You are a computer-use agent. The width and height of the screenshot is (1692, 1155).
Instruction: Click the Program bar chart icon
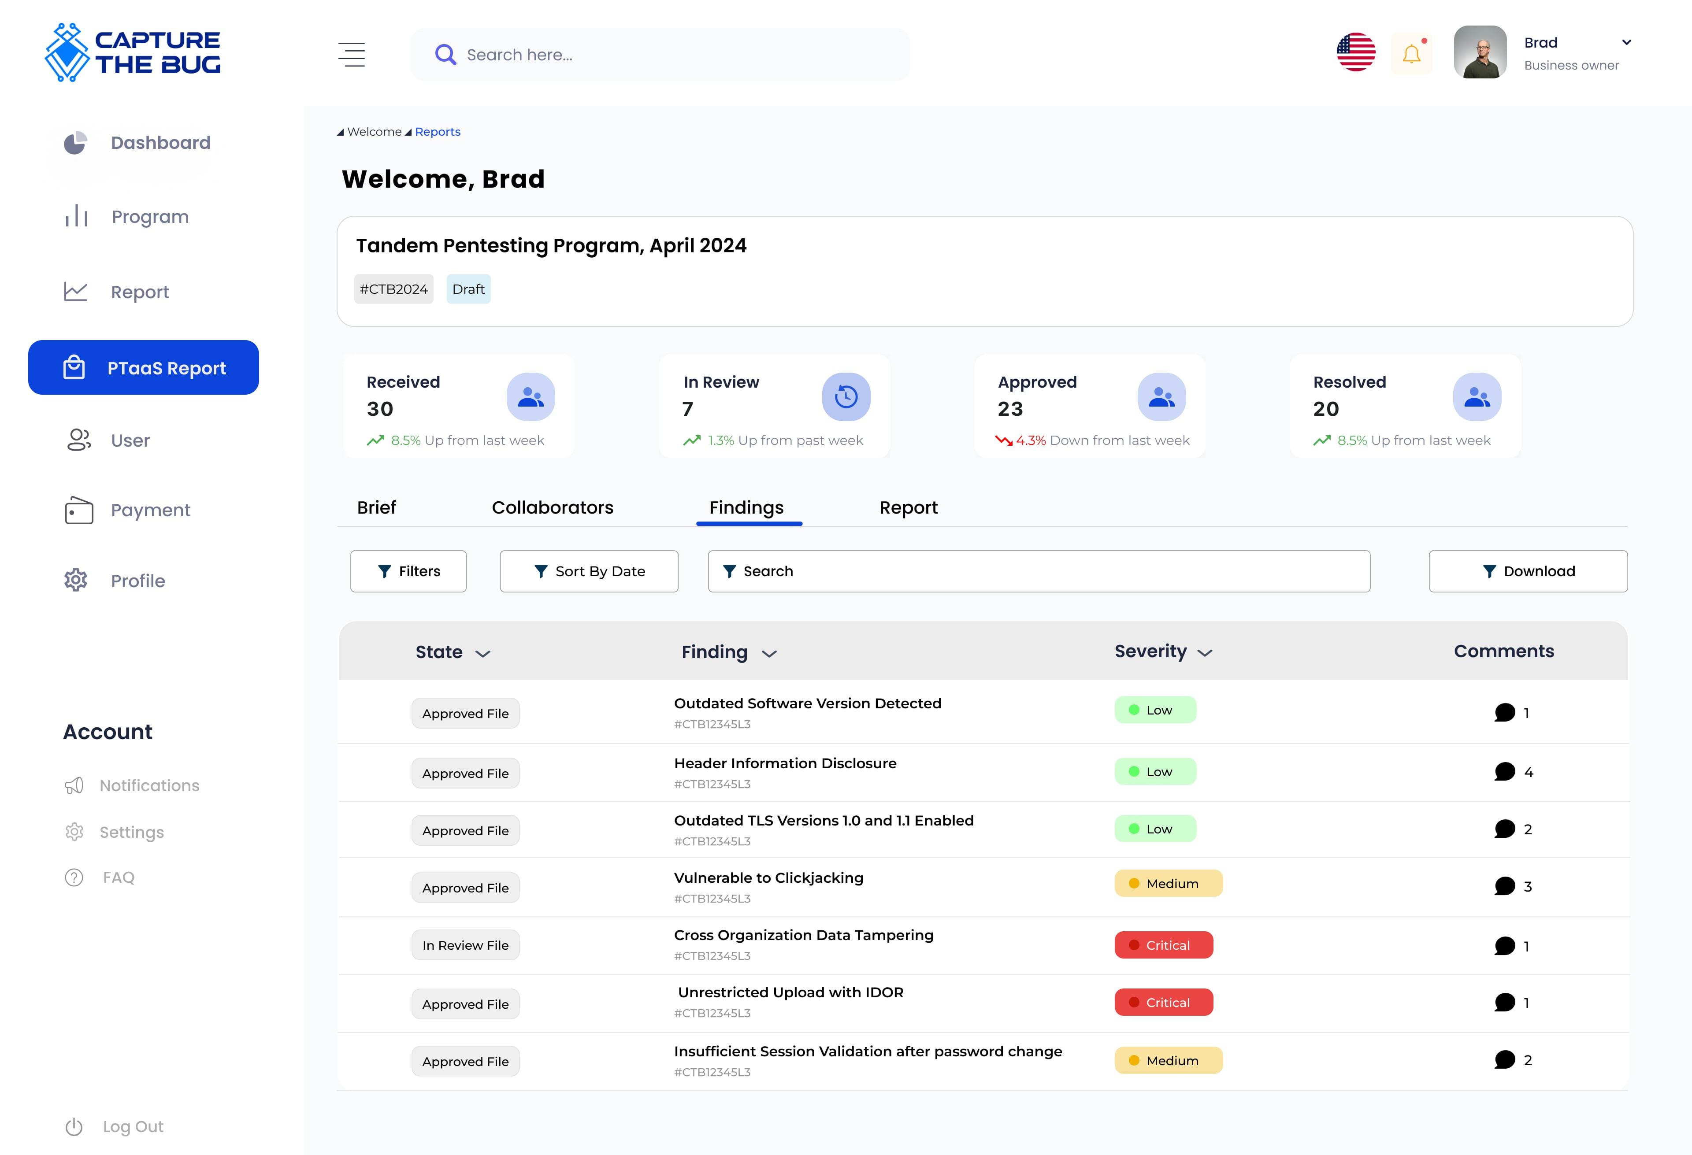76,216
